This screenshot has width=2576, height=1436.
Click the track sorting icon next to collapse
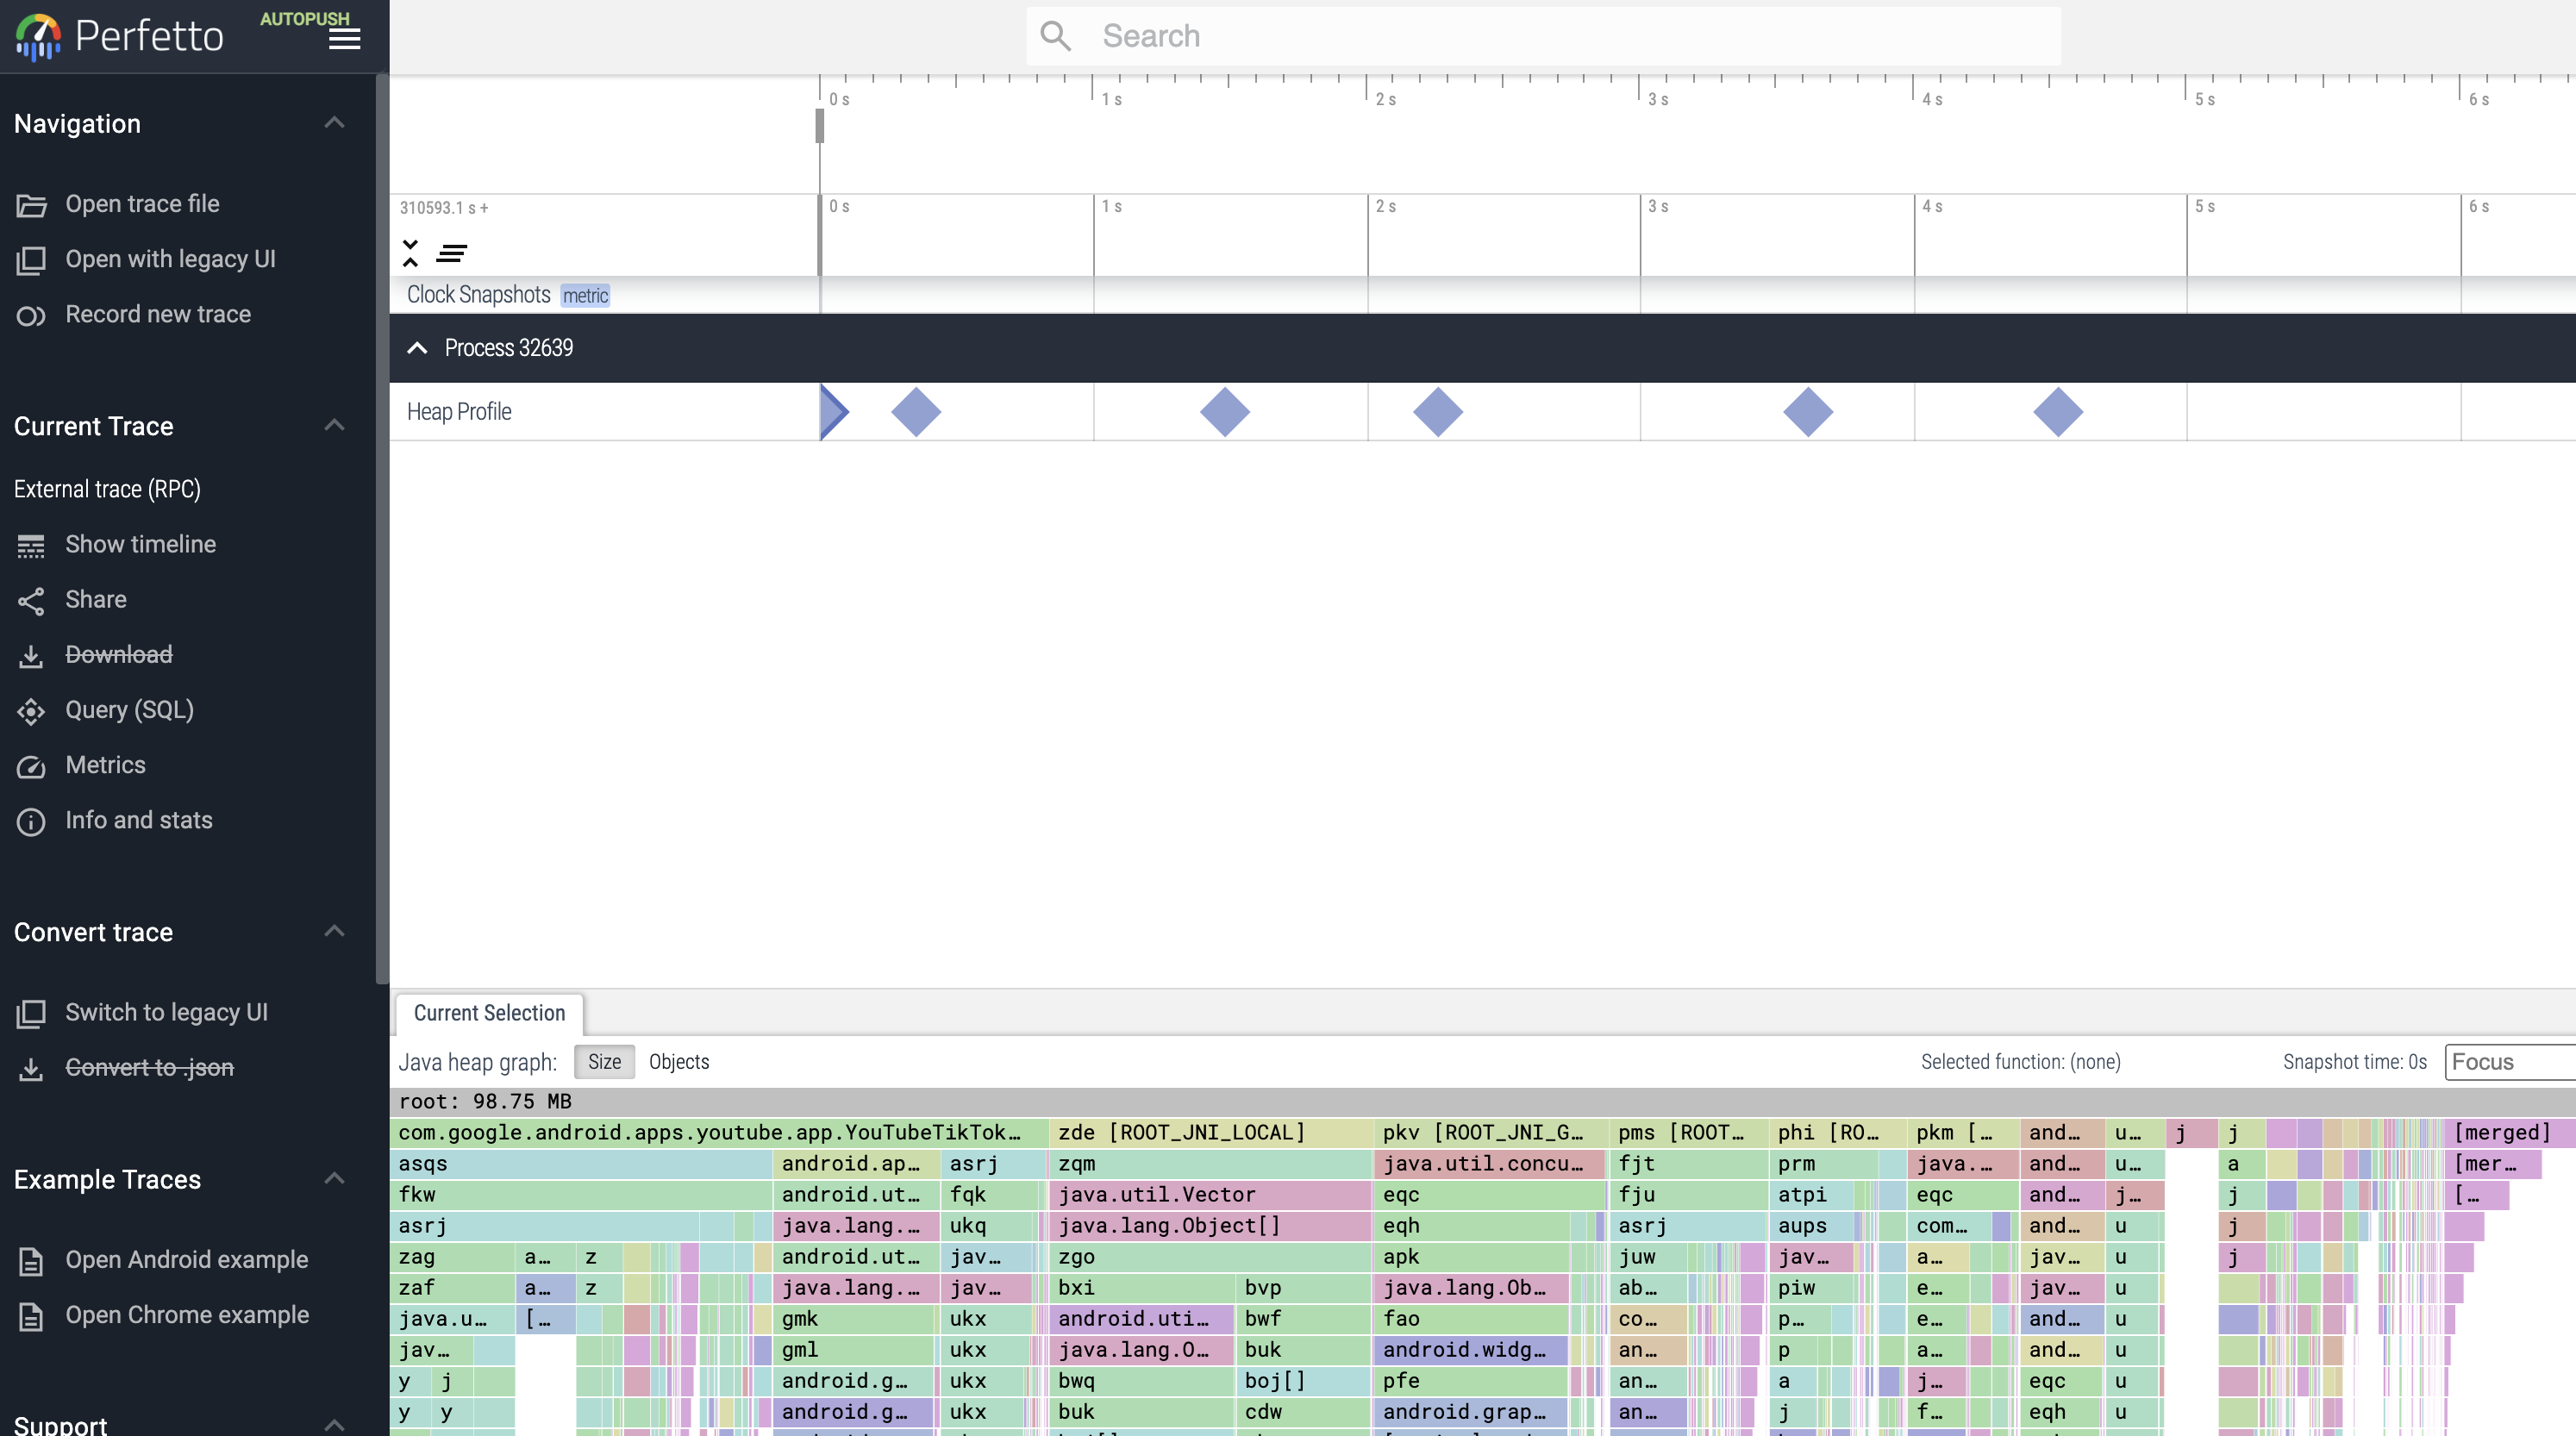452,253
